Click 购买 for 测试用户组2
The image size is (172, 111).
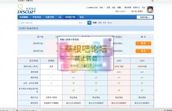(x=143, y=51)
